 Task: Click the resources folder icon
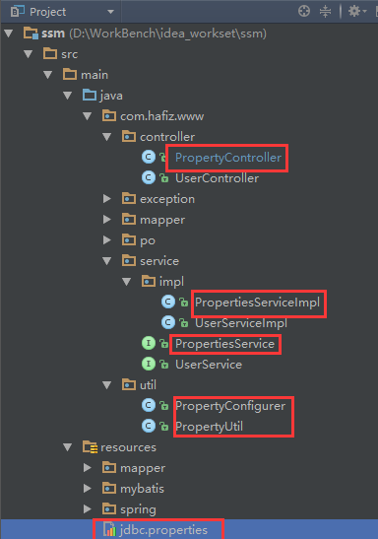tap(90, 447)
